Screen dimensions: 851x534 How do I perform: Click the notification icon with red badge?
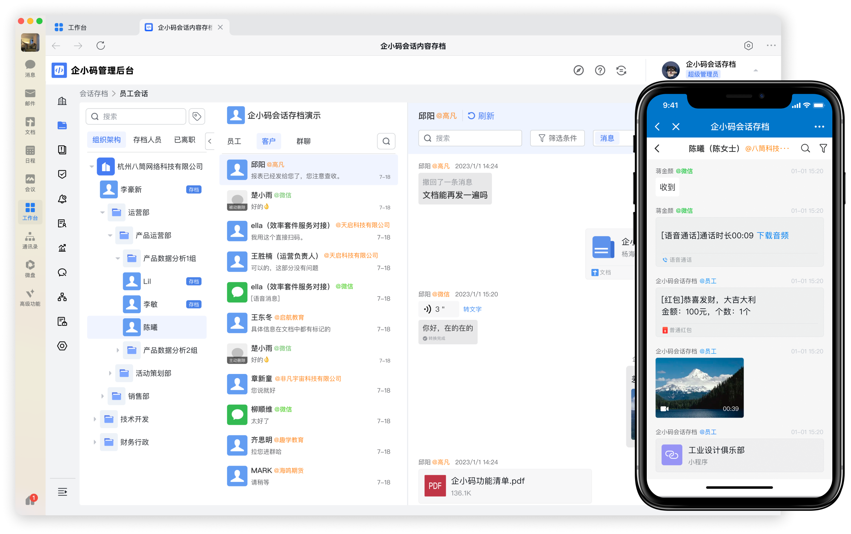point(31,499)
